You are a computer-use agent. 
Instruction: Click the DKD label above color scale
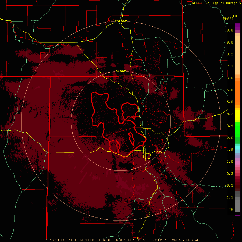[236, 16]
